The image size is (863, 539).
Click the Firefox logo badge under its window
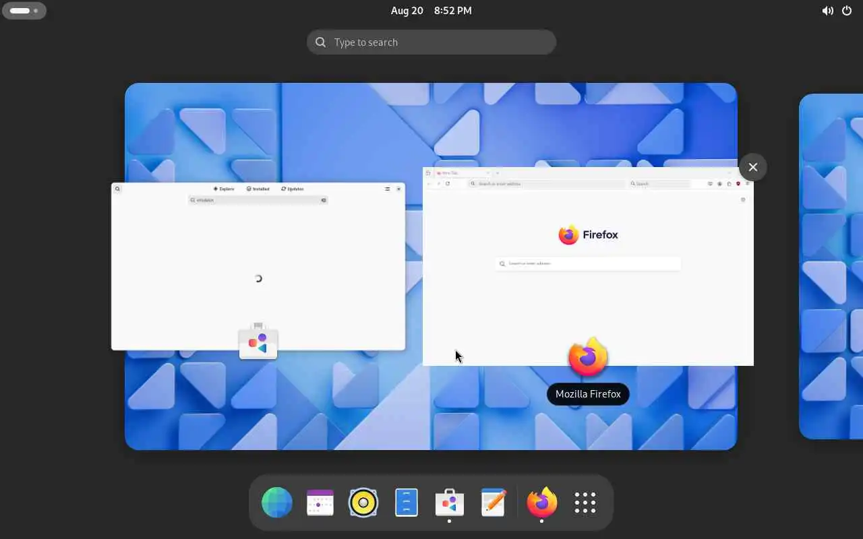pos(588,357)
